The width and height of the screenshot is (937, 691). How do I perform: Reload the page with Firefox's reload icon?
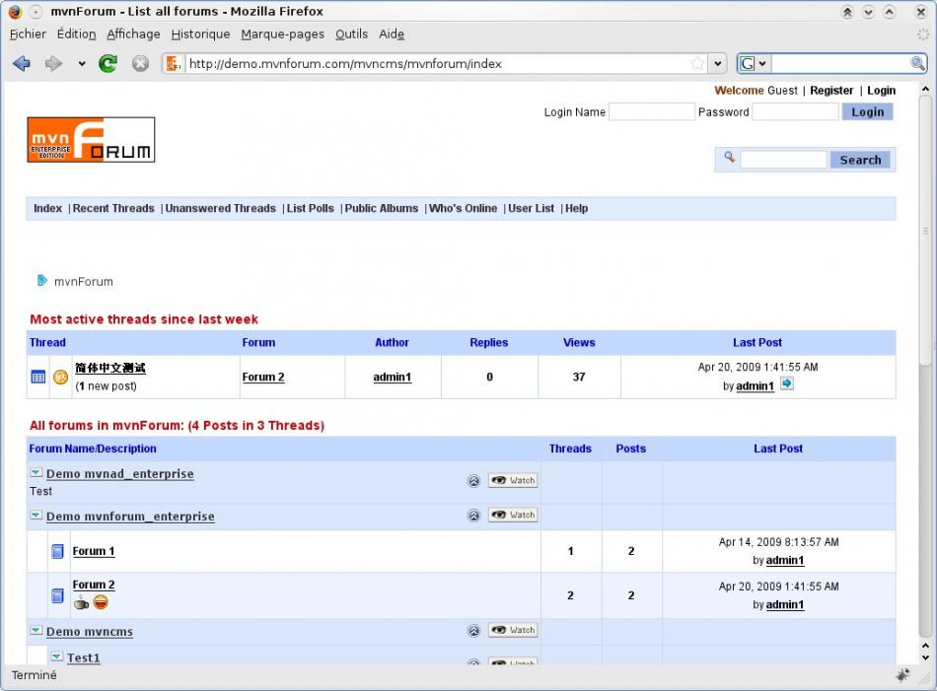coord(108,62)
